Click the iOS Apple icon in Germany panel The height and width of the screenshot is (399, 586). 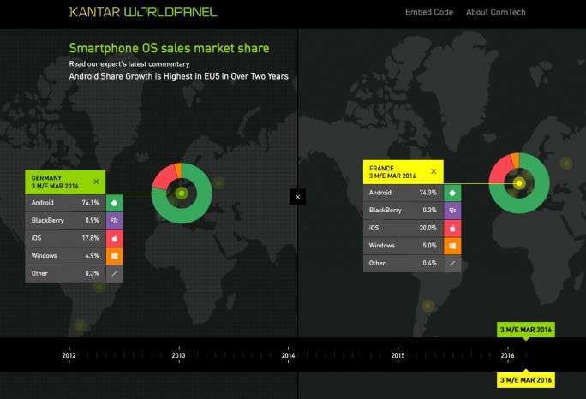coord(115,238)
